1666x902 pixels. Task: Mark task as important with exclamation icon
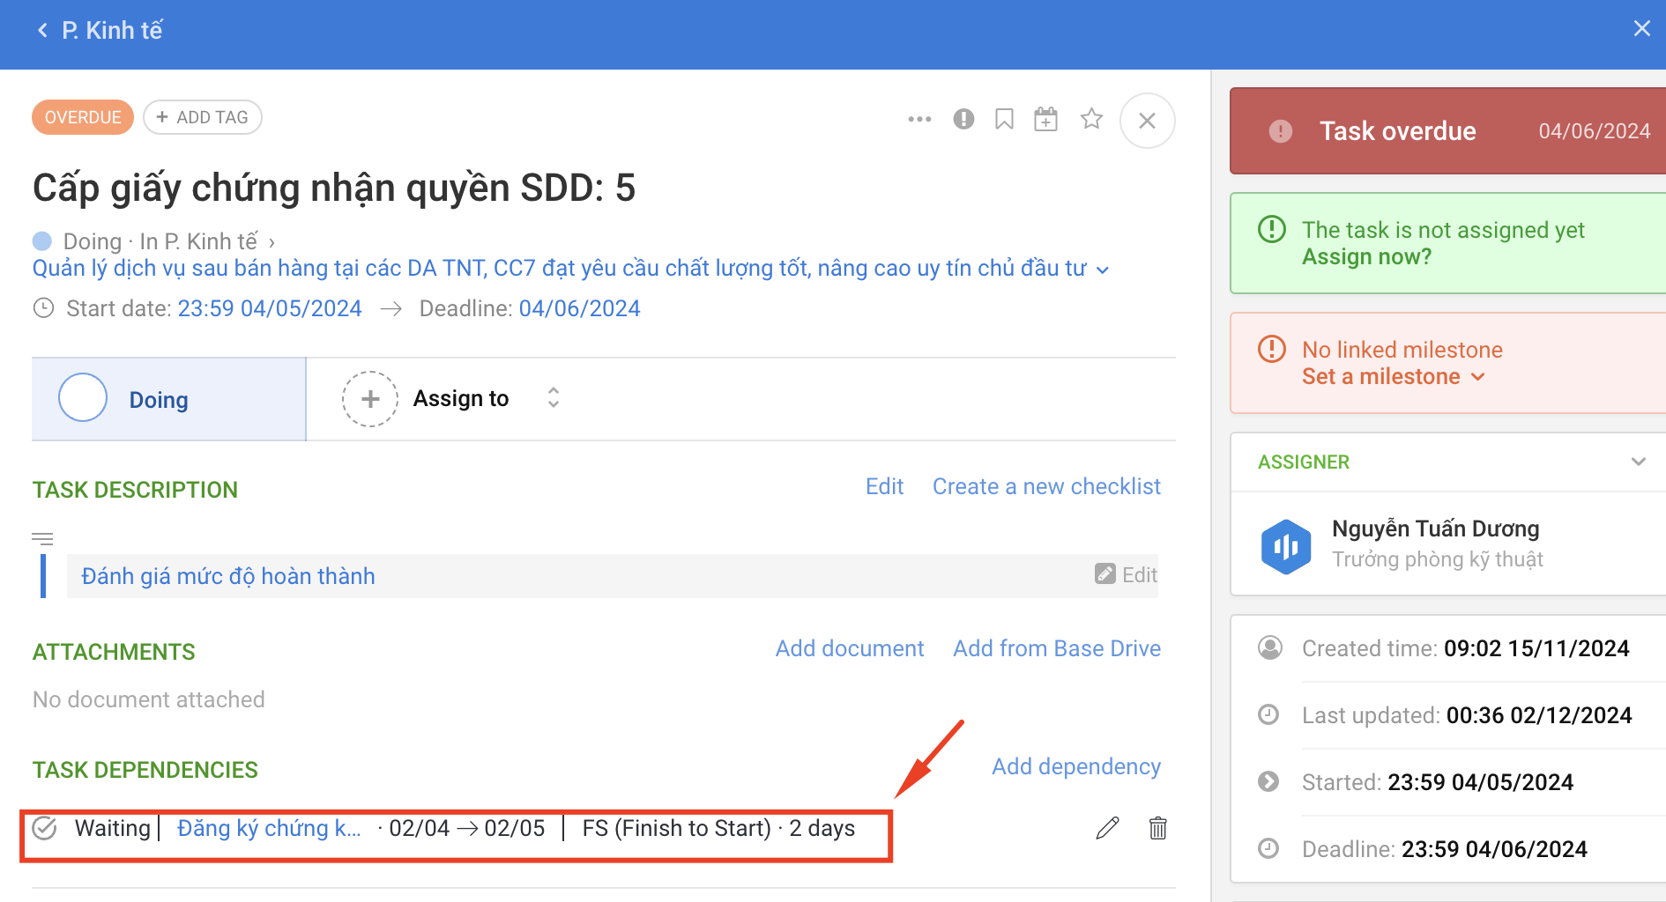963,119
